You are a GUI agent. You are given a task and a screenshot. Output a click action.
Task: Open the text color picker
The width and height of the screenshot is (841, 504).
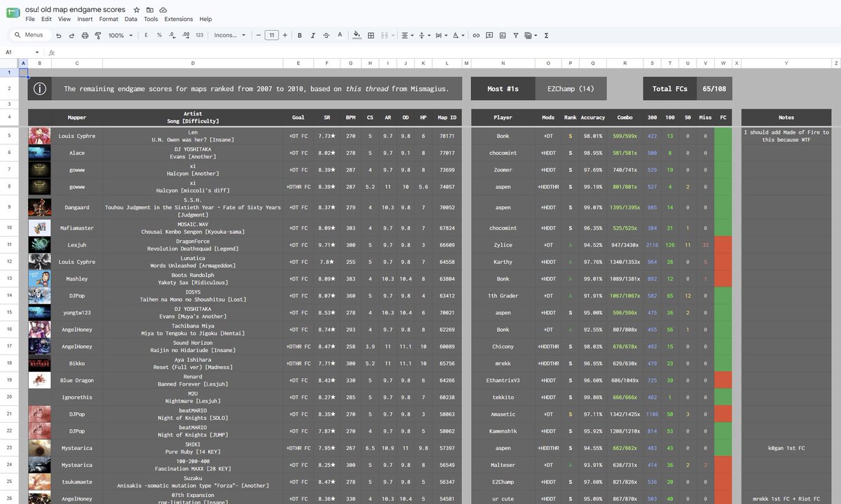pyautogui.click(x=340, y=35)
